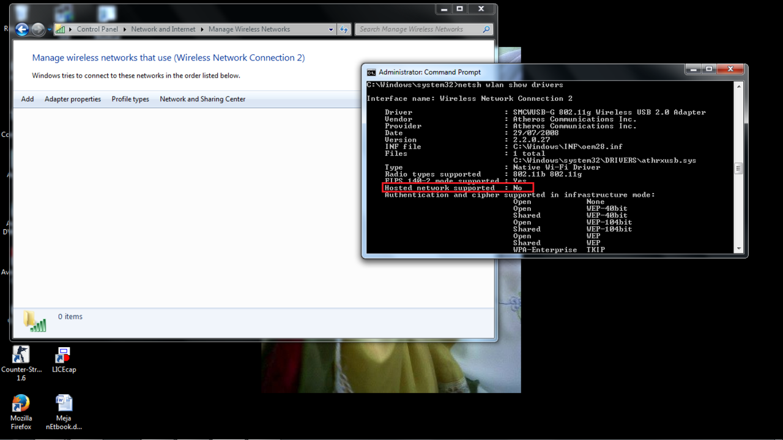This screenshot has height=440, width=783.
Task: Open Counter-Strike 1.6 desktop shortcut
Action: (x=21, y=364)
